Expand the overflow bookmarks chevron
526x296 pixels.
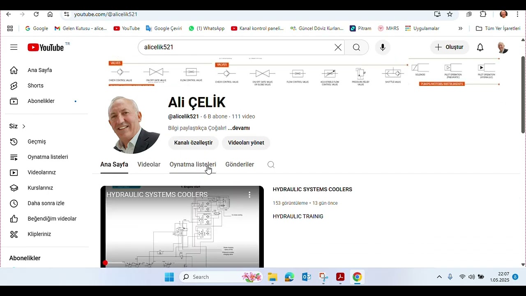(460, 28)
